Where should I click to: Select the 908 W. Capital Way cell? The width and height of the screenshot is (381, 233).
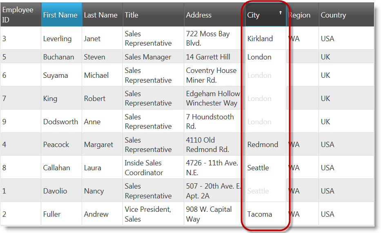209,214
